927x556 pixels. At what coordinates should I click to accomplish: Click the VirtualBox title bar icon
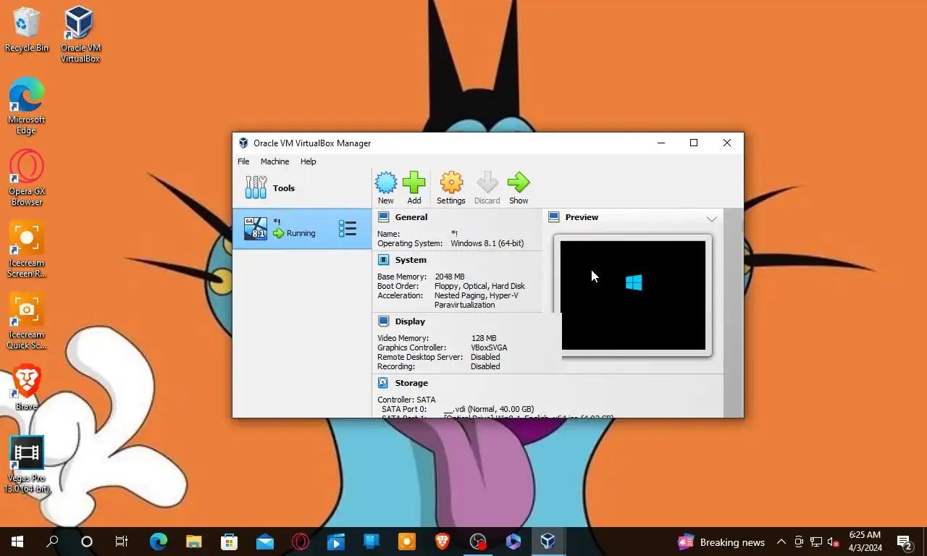[243, 143]
